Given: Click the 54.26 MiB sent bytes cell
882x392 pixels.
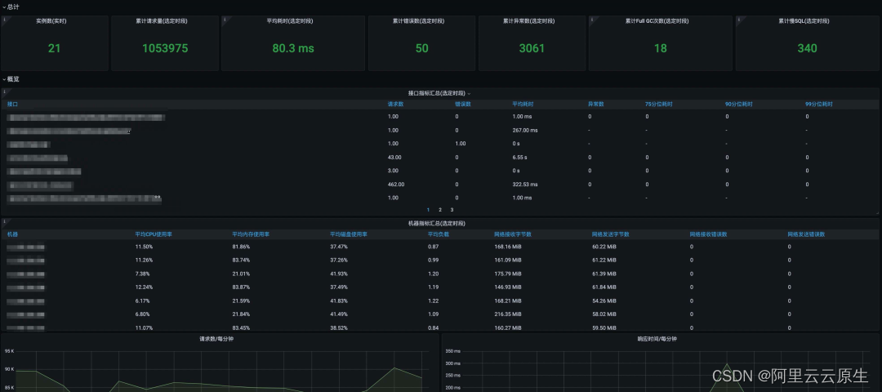Looking at the screenshot, I should [x=604, y=301].
